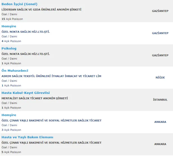Open the Hemşire listing from Özel Nokta Sağlık
Screen dimensions: 173x156
click(9, 26)
